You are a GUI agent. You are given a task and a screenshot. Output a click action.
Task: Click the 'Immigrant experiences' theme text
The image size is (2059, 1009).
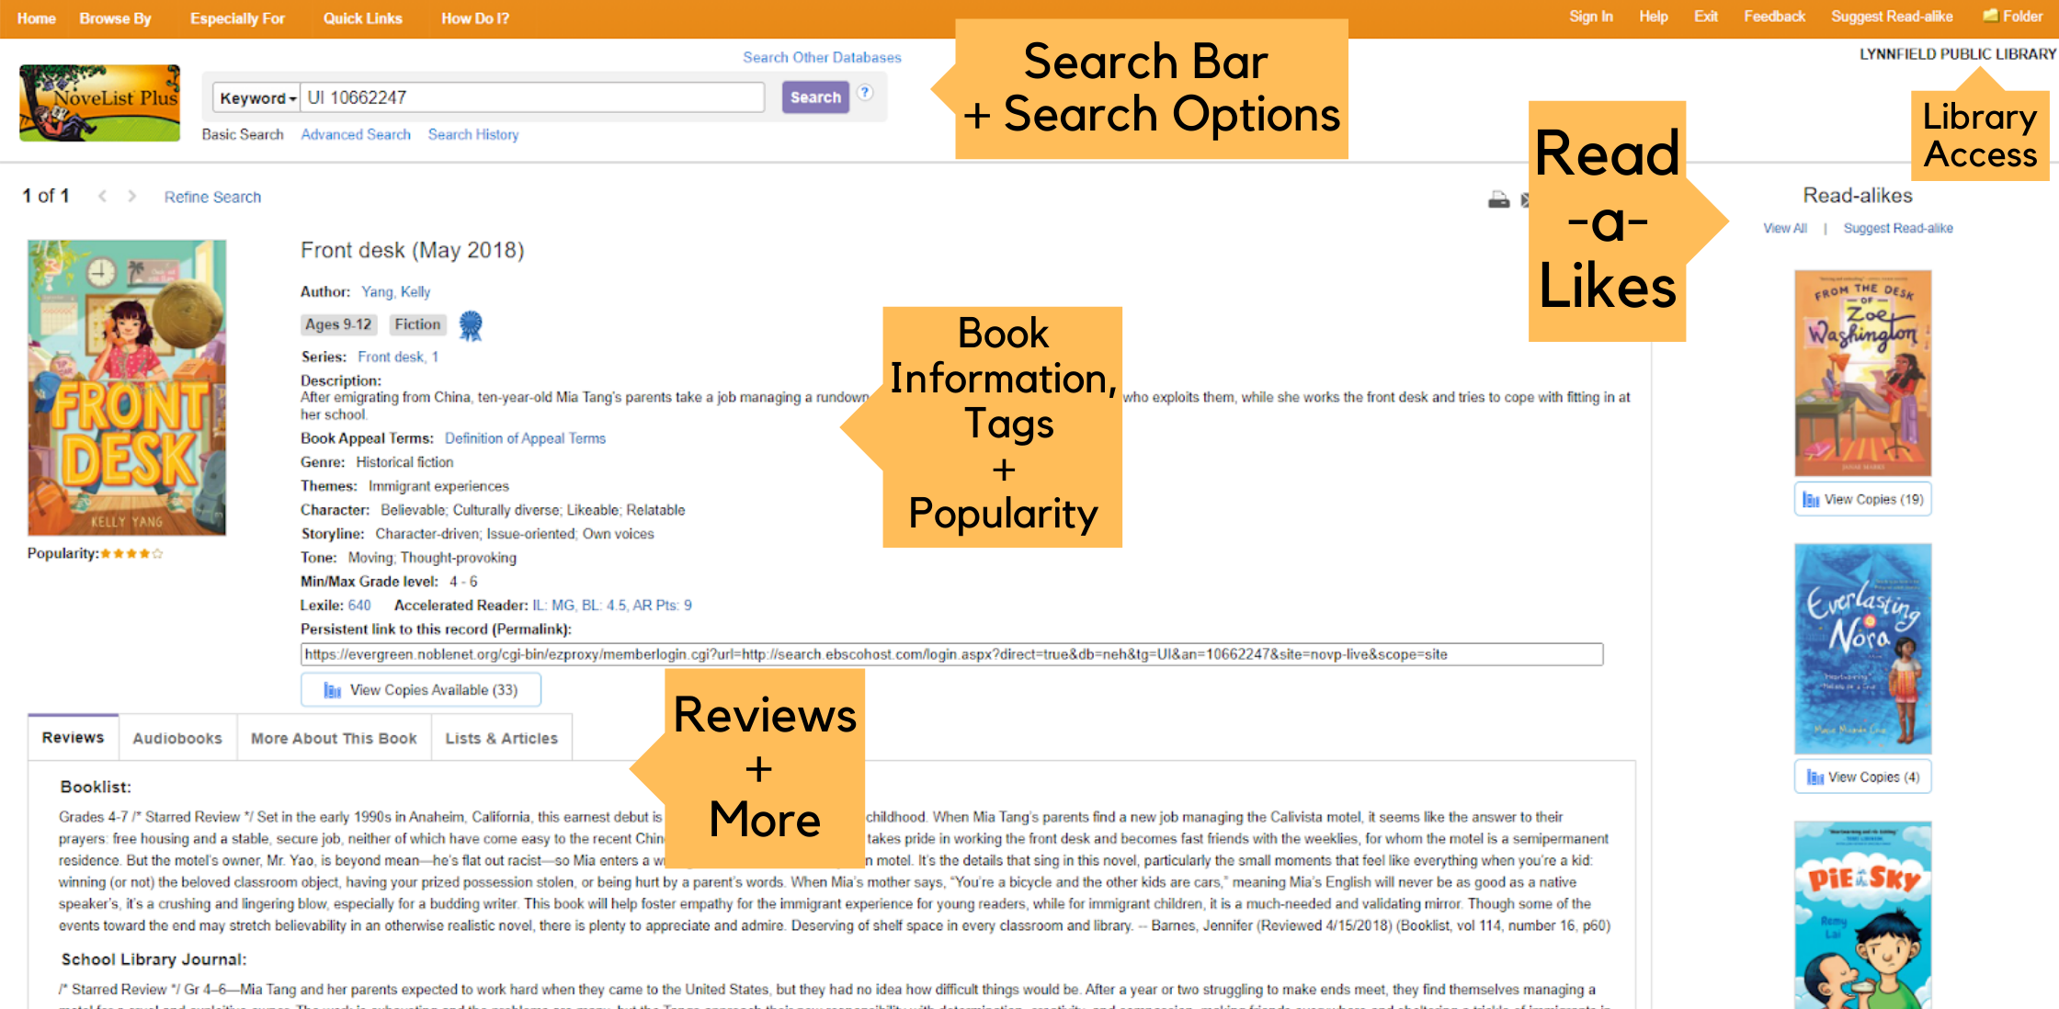pyautogui.click(x=438, y=486)
